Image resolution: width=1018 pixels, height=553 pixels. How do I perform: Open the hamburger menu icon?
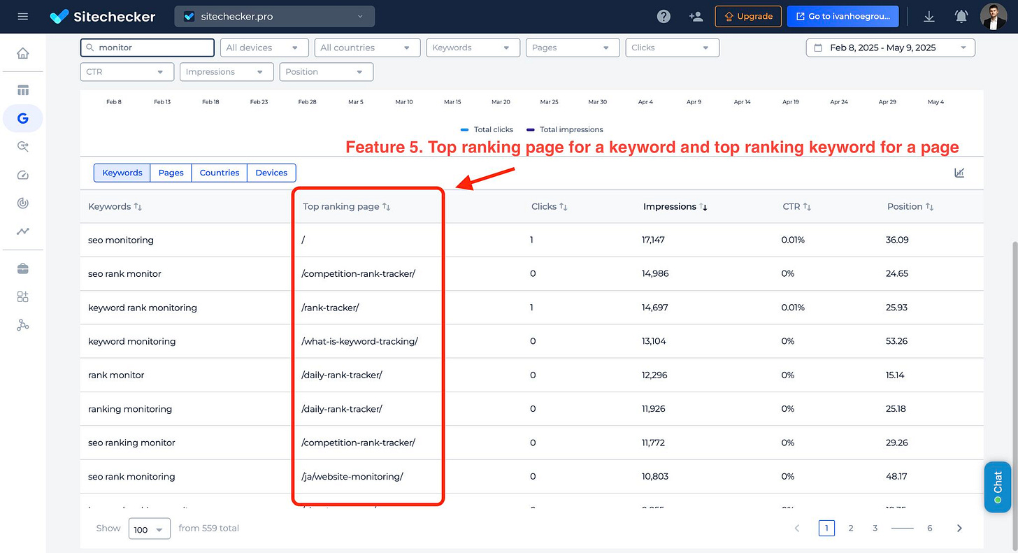[x=23, y=16]
